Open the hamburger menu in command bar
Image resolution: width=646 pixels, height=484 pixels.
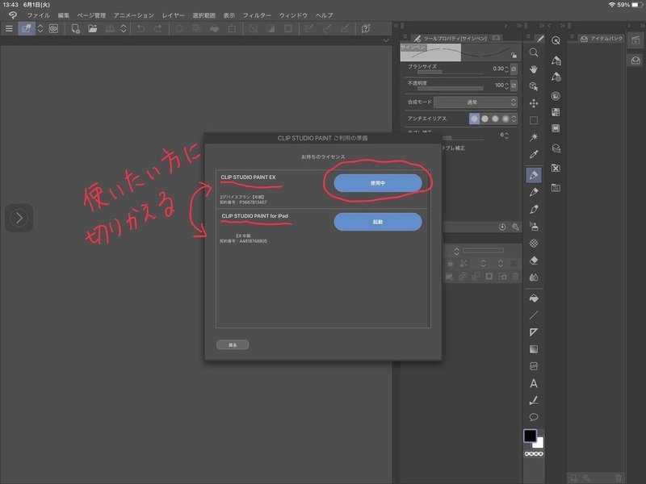[x=9, y=28]
